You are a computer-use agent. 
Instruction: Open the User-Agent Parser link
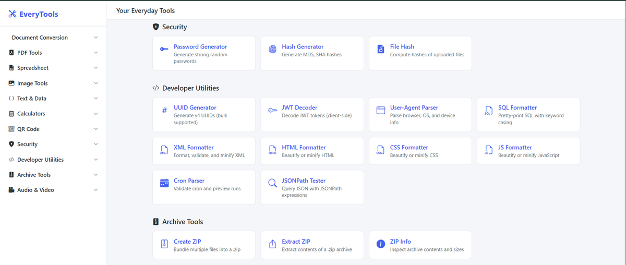(414, 107)
